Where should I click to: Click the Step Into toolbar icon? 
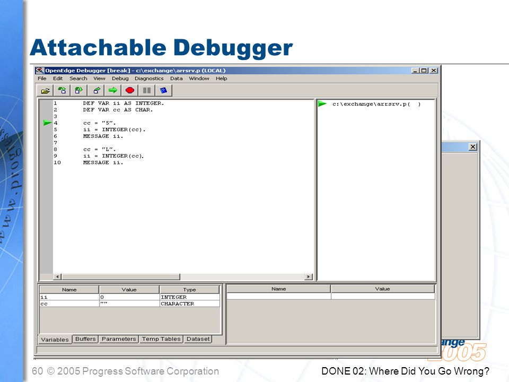(62, 90)
